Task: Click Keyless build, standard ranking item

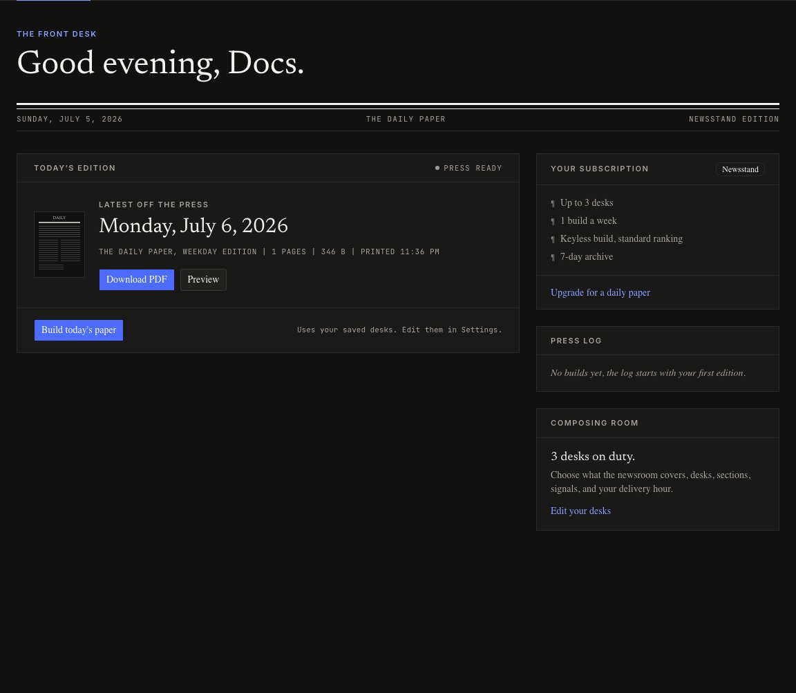Action: [x=621, y=238]
